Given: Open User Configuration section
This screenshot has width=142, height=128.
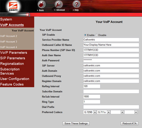Looking at the screenshot, I should pyautogui.click(x=15, y=79).
